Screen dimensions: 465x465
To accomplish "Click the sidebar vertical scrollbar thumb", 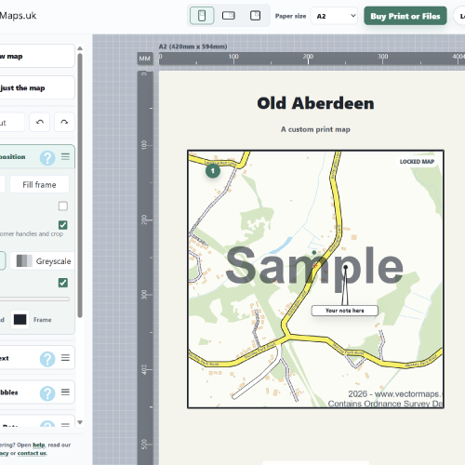I will (x=80, y=185).
